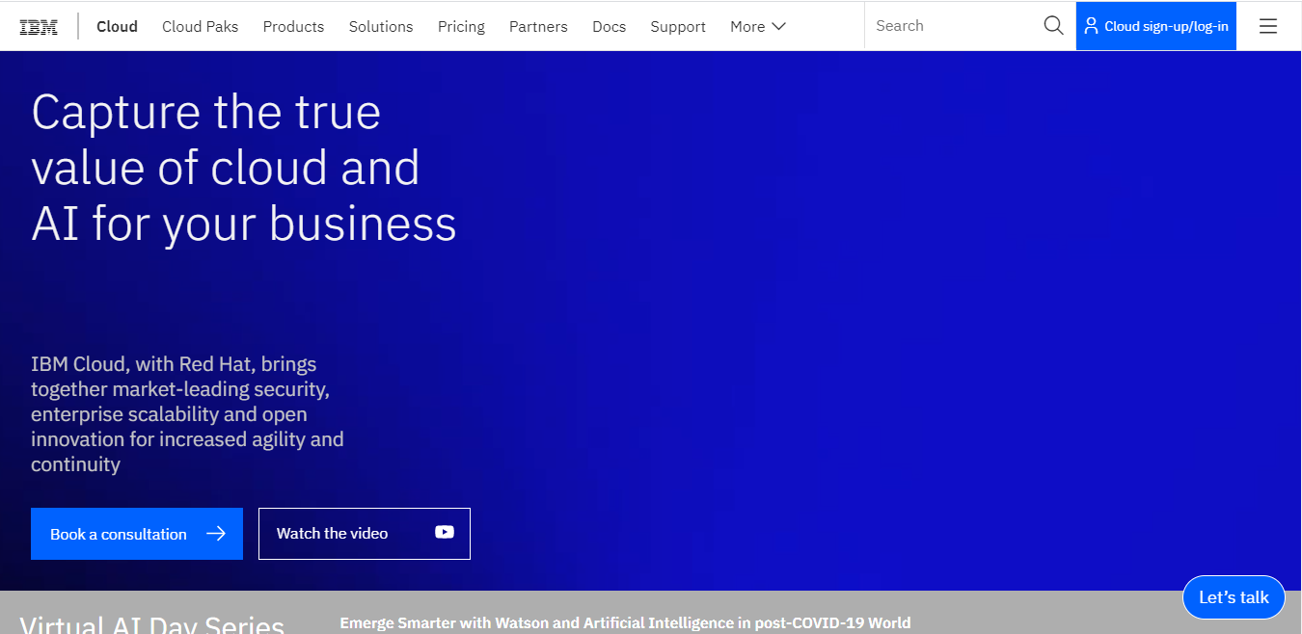Click the Virtual AI Day Series heading
Viewport: 1302px width, 634px height.
(x=151, y=624)
